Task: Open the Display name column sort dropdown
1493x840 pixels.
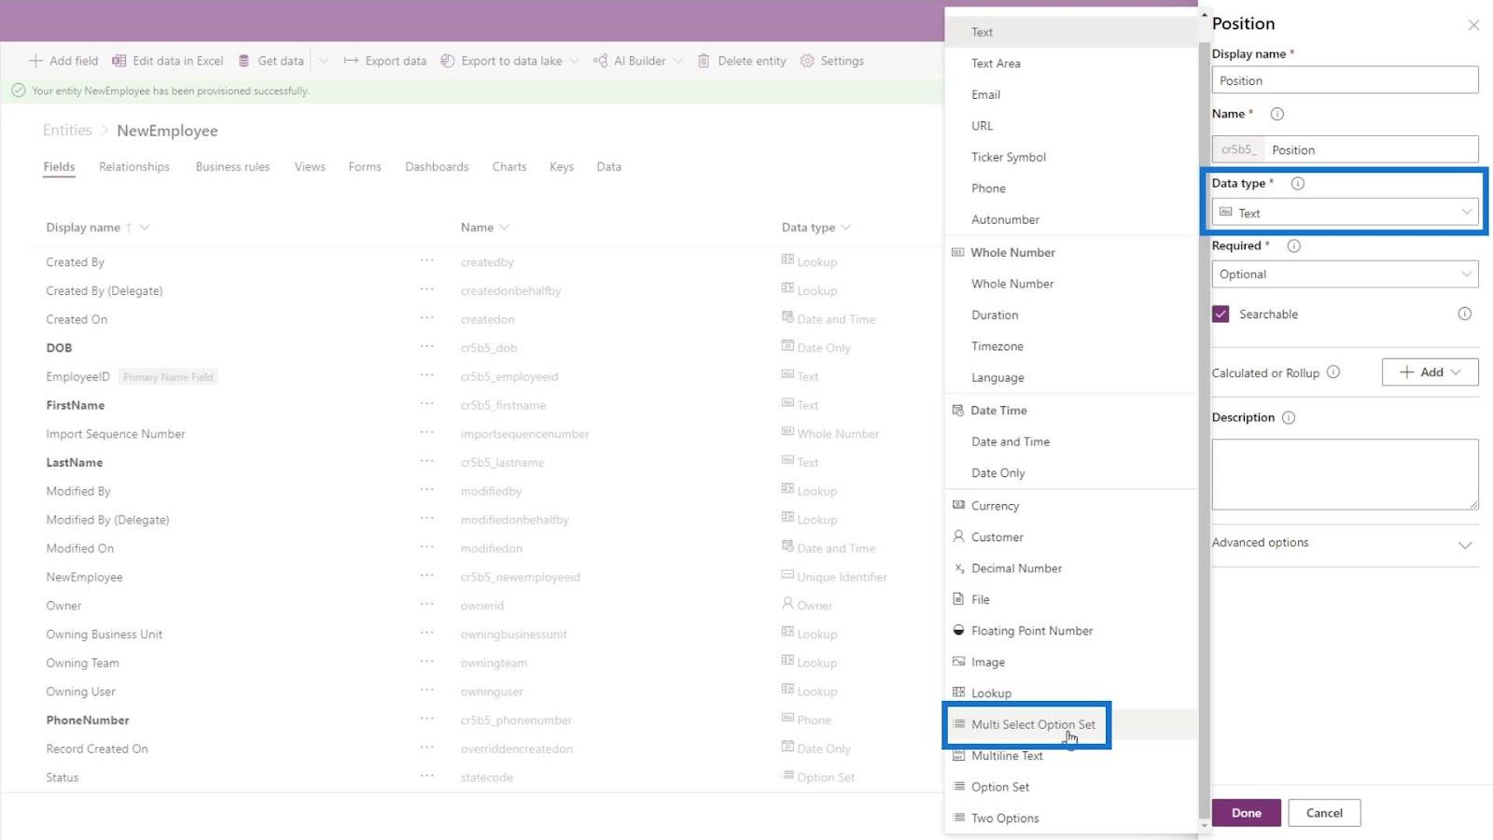Action: tap(145, 228)
